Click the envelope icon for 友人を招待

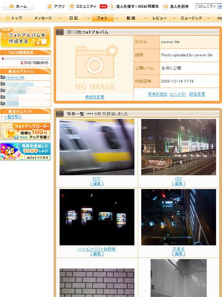click(166, 6)
